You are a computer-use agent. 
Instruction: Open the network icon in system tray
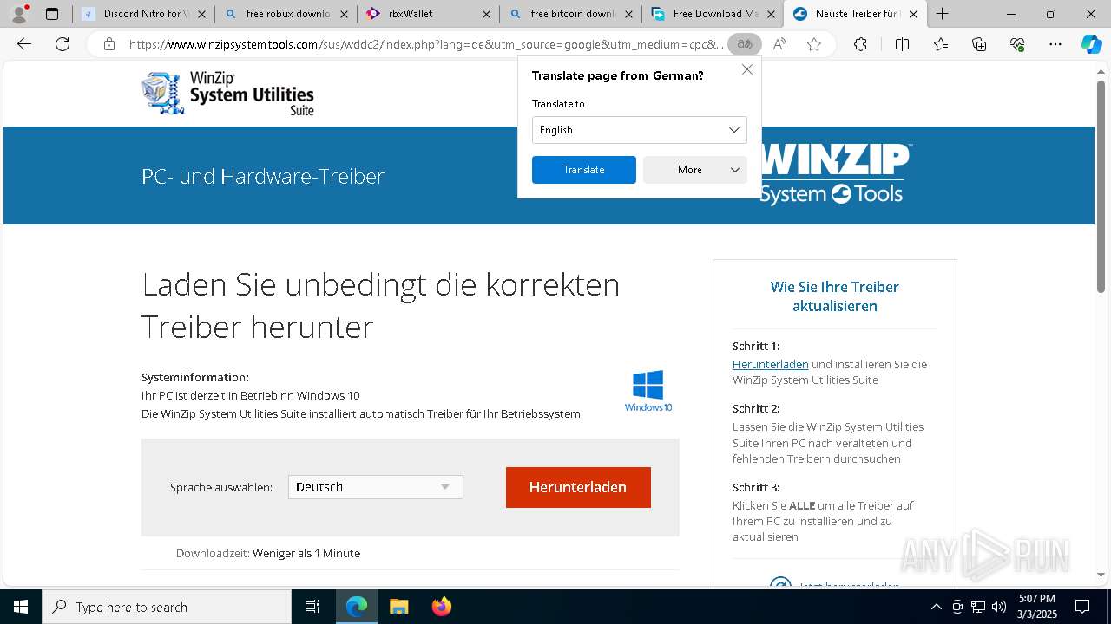(x=978, y=607)
